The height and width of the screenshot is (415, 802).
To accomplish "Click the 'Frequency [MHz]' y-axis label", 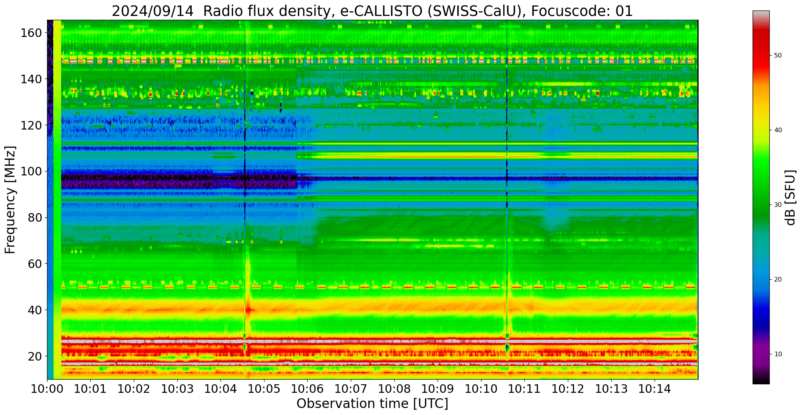I will 10,200.
